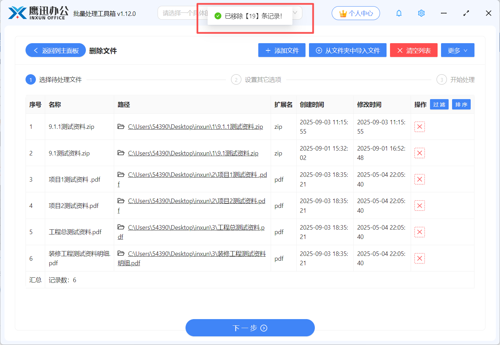Image resolution: width=500 pixels, height=345 pixels.
Task: Click the notification bell icon
Action: (x=399, y=13)
